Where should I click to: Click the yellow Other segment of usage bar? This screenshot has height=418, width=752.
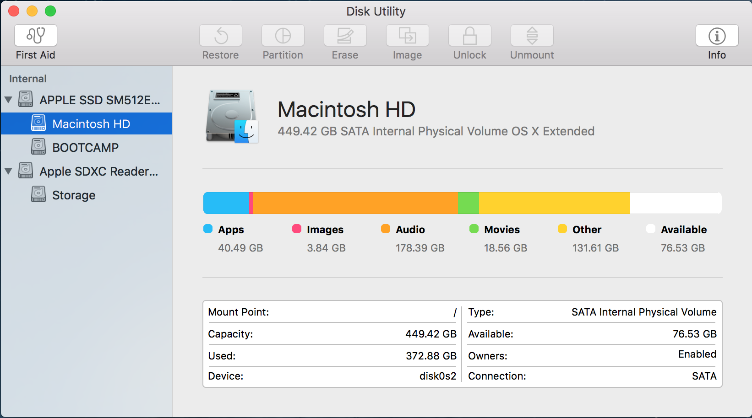pos(555,203)
